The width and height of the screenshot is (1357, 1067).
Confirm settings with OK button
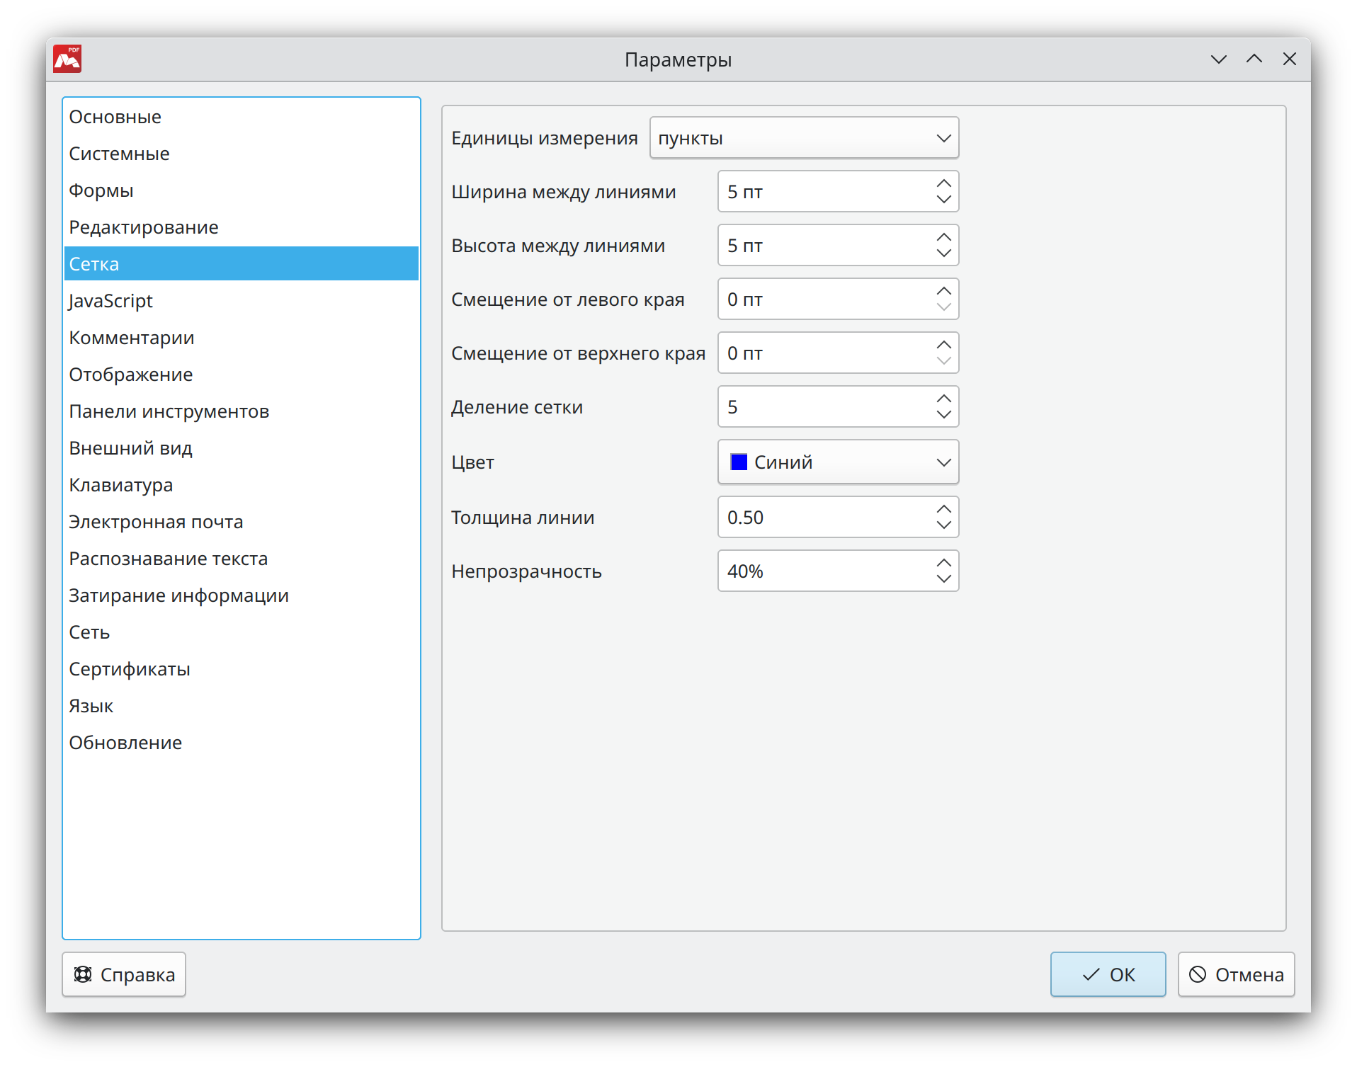coord(1108,975)
